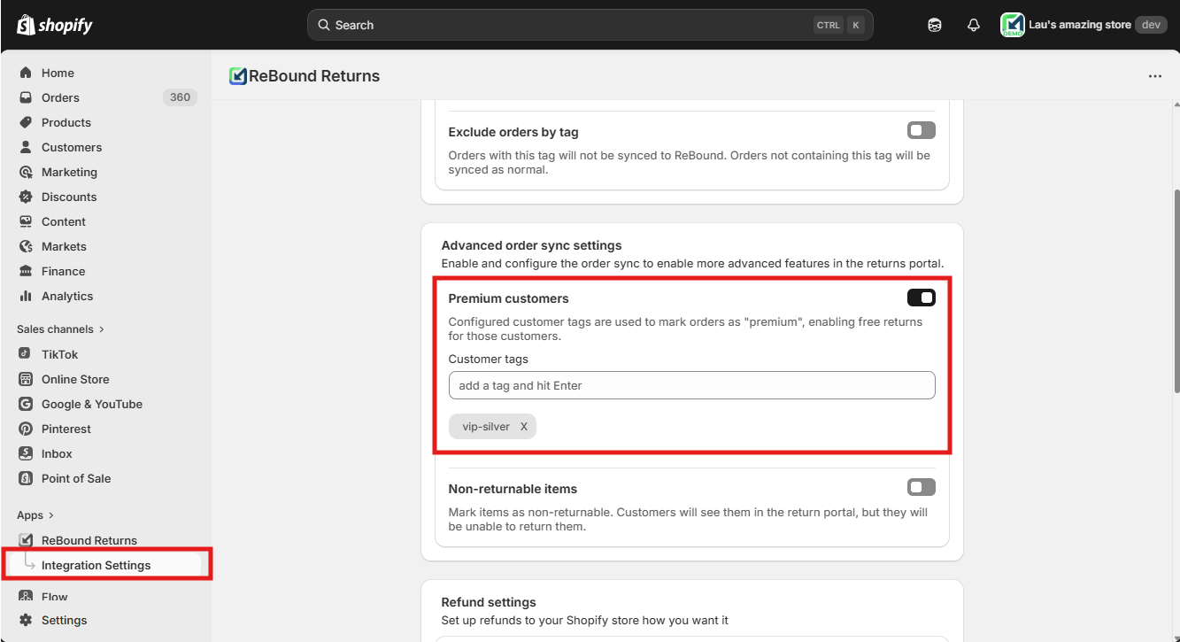Open the three-dot app options menu
The image size is (1180, 642).
point(1155,76)
